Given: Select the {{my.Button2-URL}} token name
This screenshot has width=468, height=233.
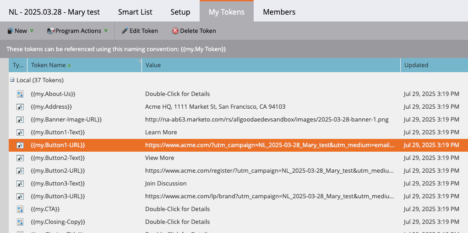Looking at the screenshot, I should click(x=58, y=171).
